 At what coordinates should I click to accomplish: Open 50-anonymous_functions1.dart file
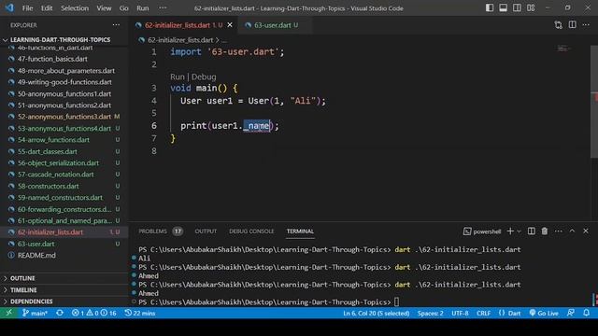[x=64, y=93]
